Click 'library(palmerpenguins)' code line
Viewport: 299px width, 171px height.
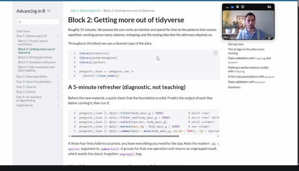[x=98, y=58]
